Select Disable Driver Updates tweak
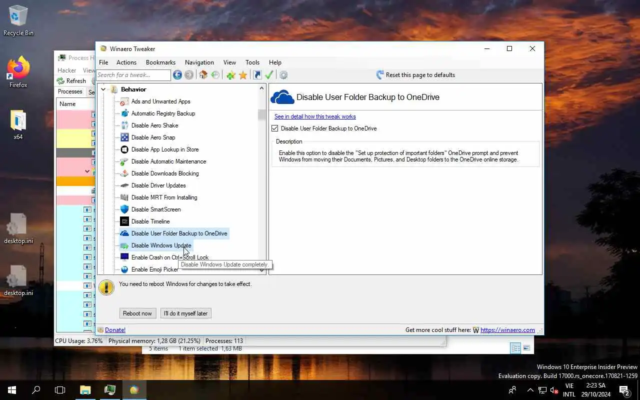640x400 pixels. (158, 185)
